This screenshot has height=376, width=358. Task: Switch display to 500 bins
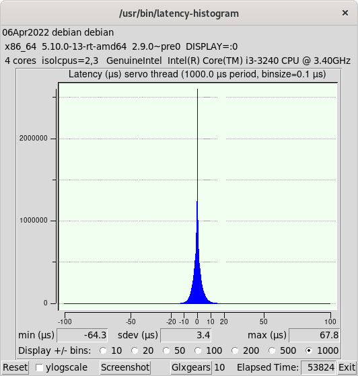(272, 350)
